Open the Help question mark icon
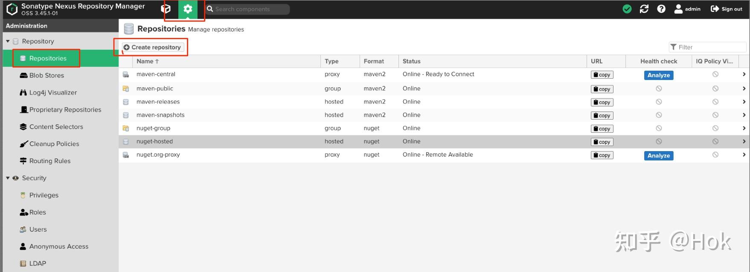 pos(661,9)
